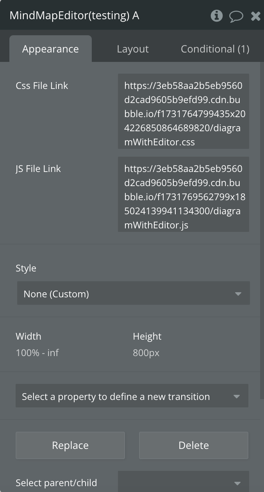Viewport: 264px width, 492px height.
Task: Click the parent/child dropdown arrow
Action: (x=237, y=483)
